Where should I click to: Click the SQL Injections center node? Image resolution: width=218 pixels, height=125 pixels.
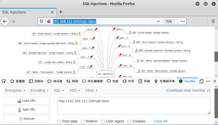tap(105, 74)
